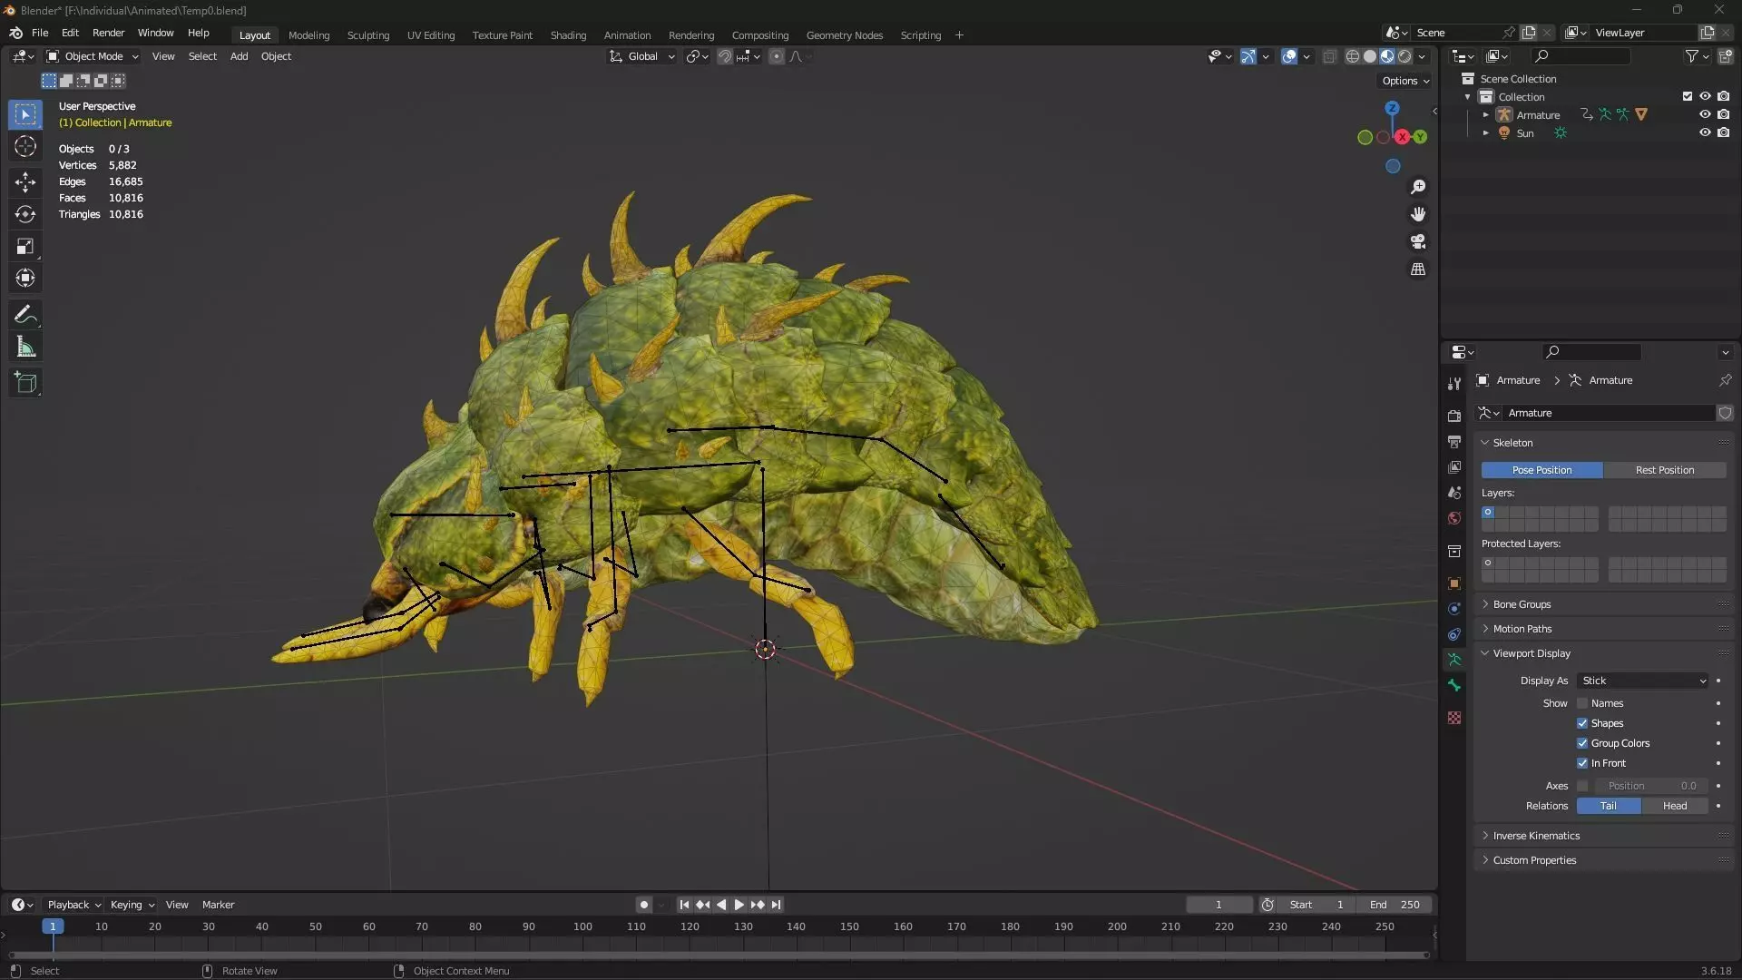
Task: Open the Object properties tab
Action: point(1454,583)
